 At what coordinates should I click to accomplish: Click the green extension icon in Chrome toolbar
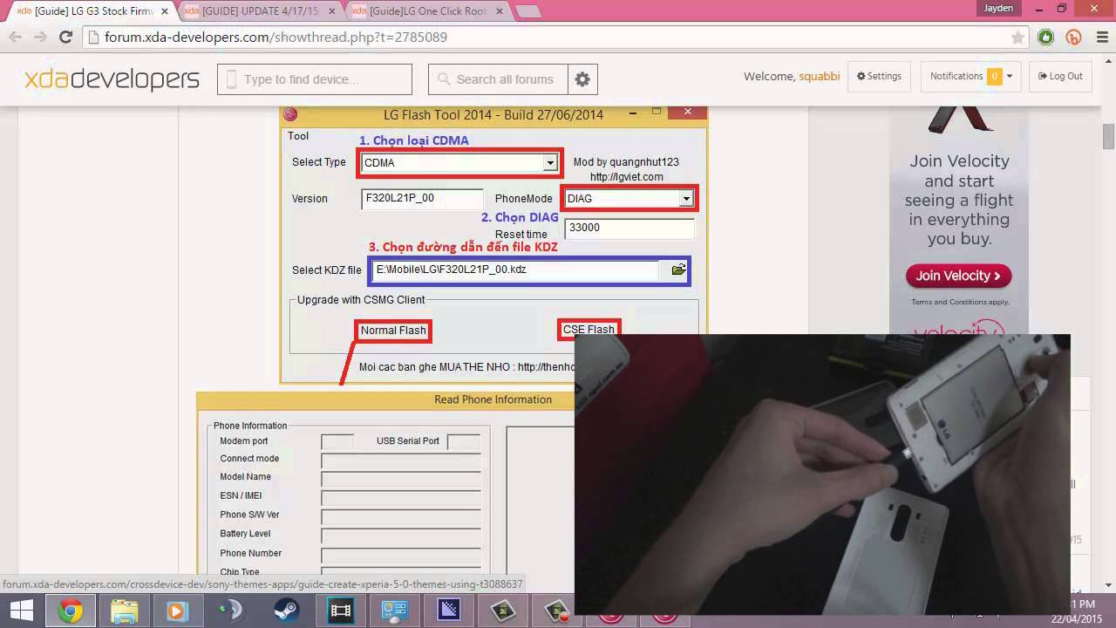(1046, 38)
